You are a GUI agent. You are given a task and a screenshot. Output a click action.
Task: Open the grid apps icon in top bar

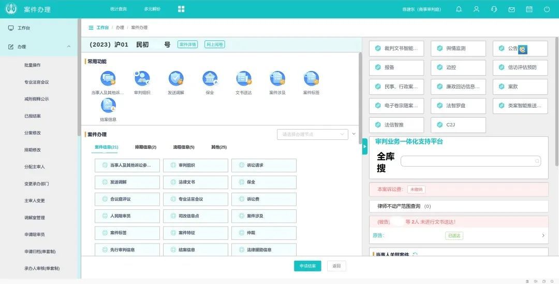click(181, 9)
